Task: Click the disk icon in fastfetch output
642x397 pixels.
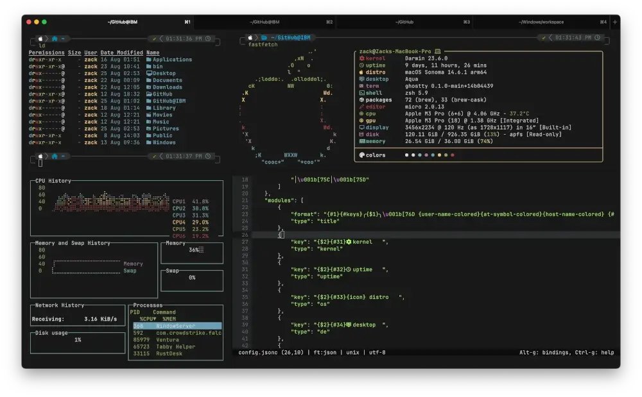Action: tap(362, 134)
